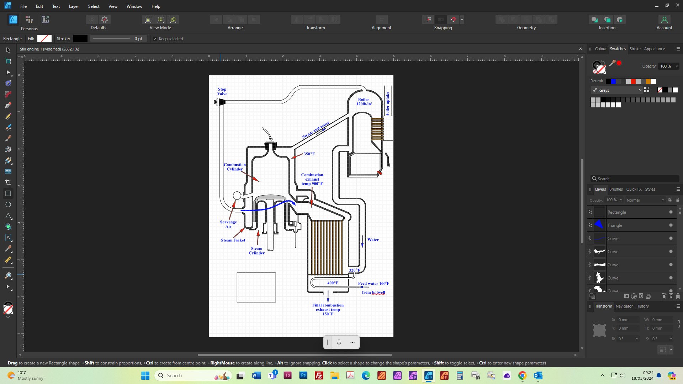683x384 pixels.
Task: Switch to Export Persona
Action: 45,20
